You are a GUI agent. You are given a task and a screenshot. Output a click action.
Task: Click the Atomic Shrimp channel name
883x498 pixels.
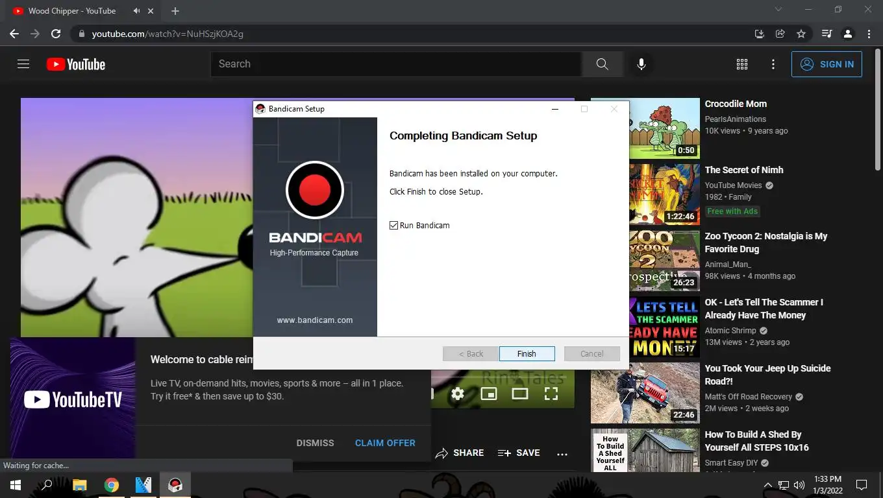click(730, 331)
